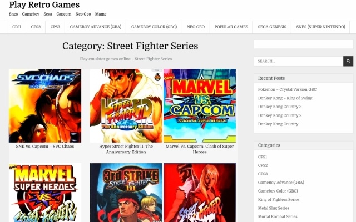Select the CPS1 menu item
The width and height of the screenshot is (356, 222).
[17, 27]
